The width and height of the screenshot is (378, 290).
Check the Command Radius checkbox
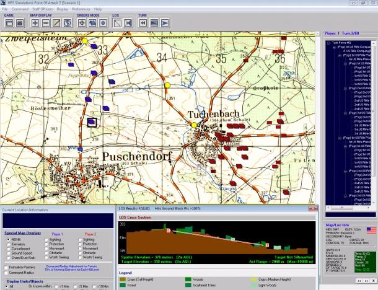point(6,273)
